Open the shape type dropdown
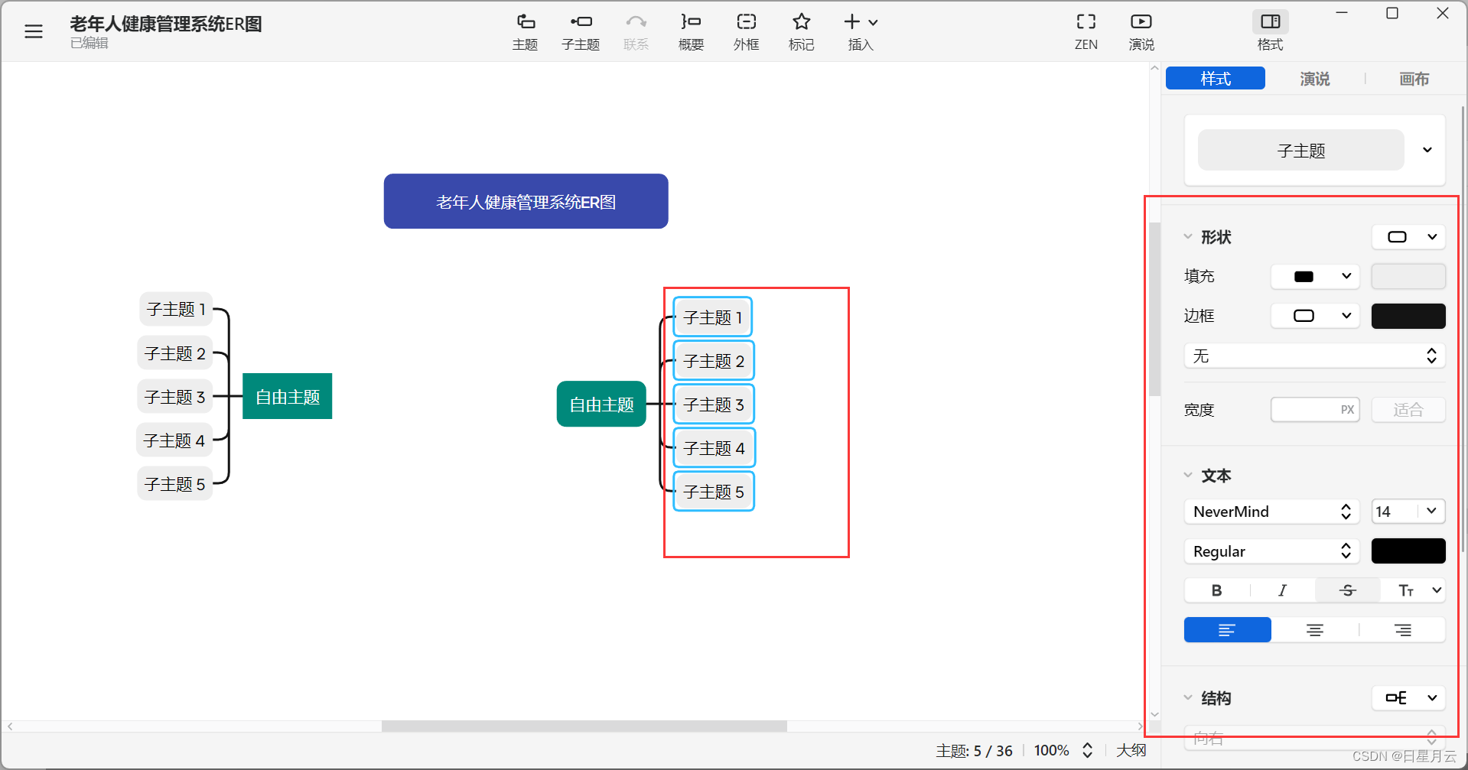Screen dimensions: 1468x770 (x=1408, y=237)
